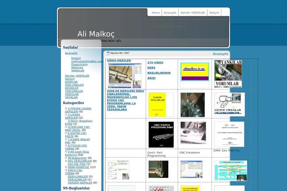Open the cyan flowchart video thumbnail
The height and width of the screenshot is (191, 287).
pyautogui.click(x=231, y=171)
